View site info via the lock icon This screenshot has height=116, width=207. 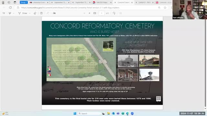18,8
